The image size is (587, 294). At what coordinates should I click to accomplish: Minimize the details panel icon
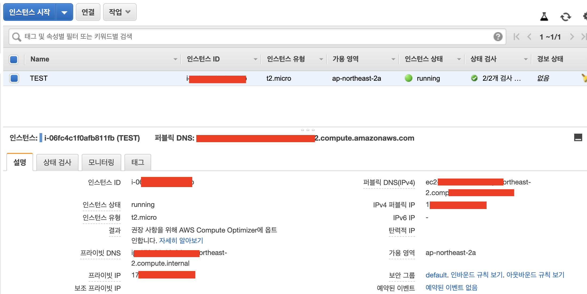coord(578,137)
